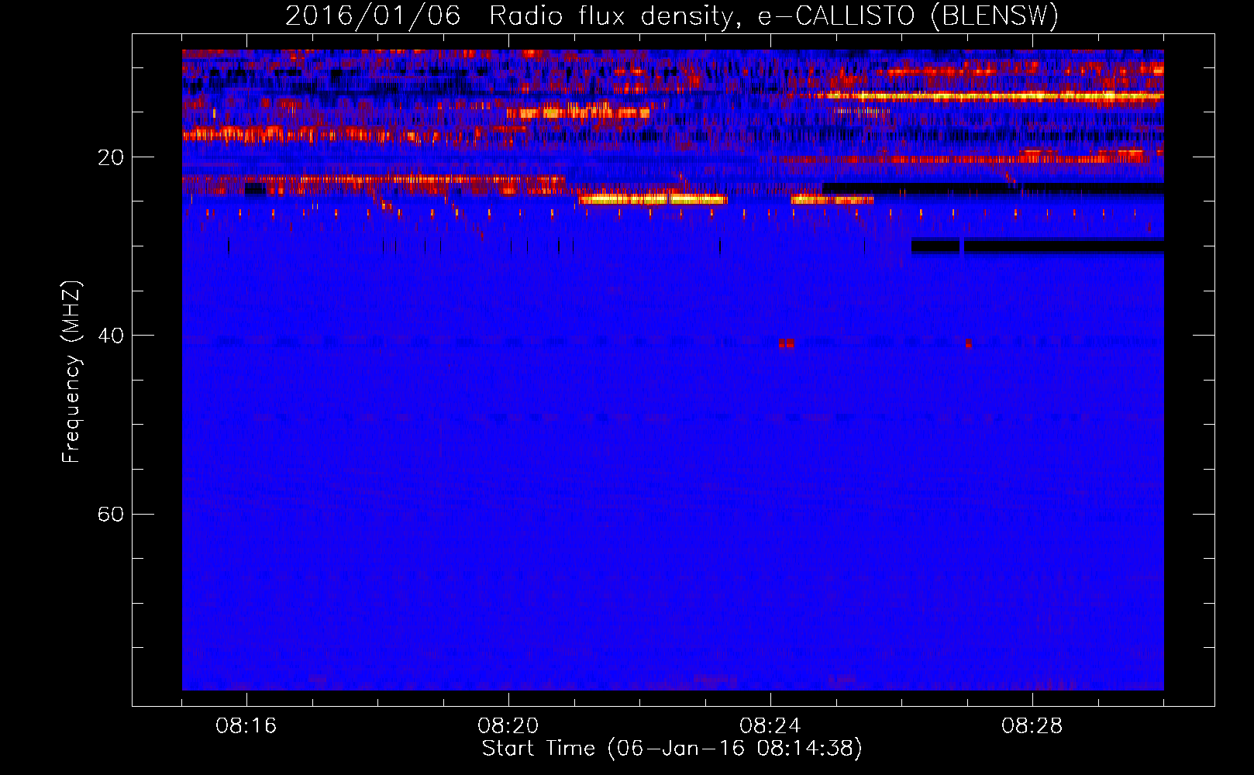Click the 08:24 time tick label

(x=770, y=726)
